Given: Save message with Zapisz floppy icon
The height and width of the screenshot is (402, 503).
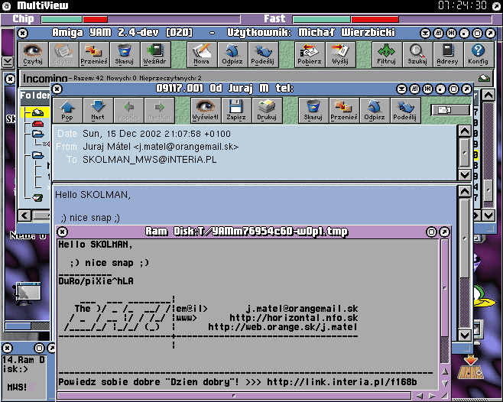Looking at the screenshot, I should [235, 110].
